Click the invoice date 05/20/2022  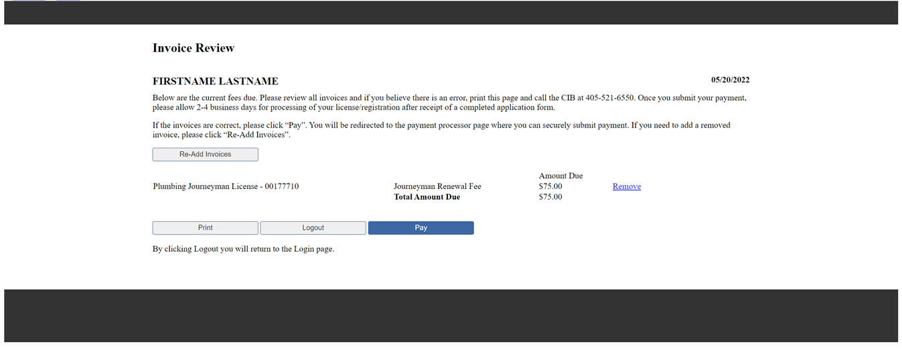tap(730, 80)
